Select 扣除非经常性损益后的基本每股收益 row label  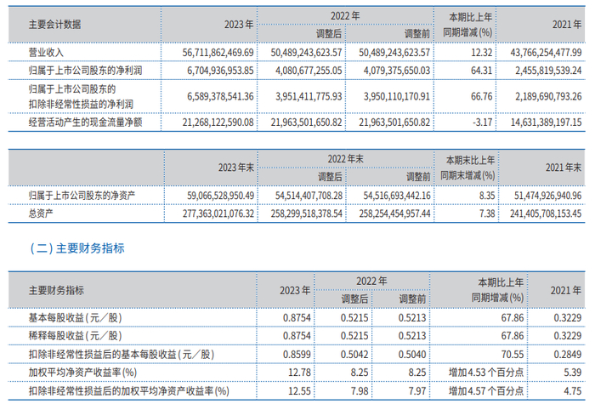[122, 355]
